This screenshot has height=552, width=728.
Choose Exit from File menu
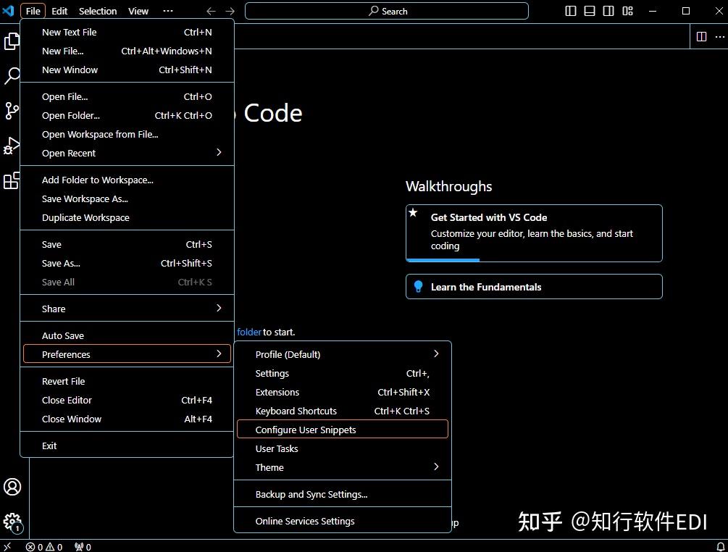(127, 446)
